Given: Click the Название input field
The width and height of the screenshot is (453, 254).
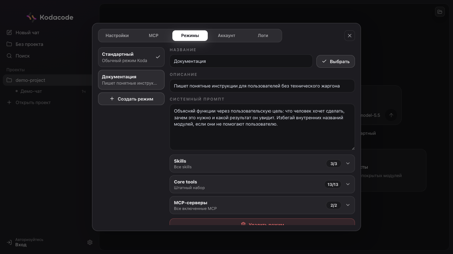Looking at the screenshot, I should coord(241,61).
